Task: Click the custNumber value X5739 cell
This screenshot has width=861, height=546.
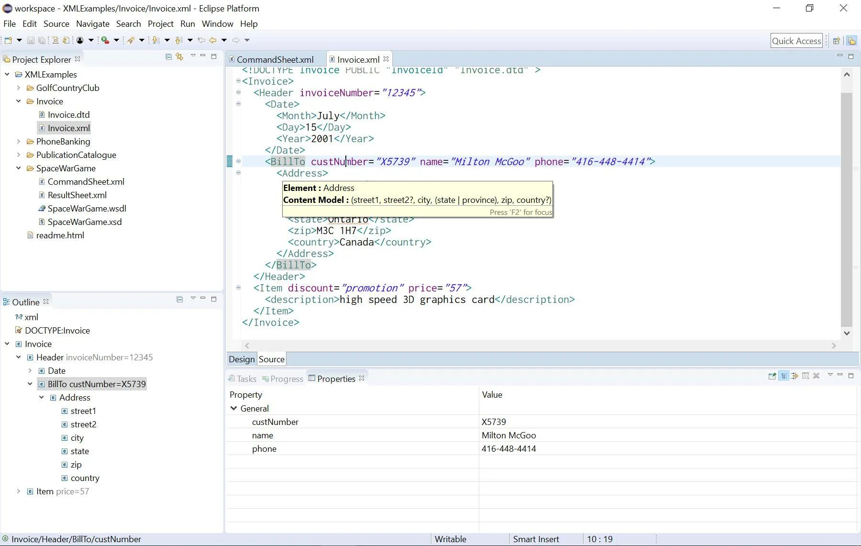Action: point(668,422)
